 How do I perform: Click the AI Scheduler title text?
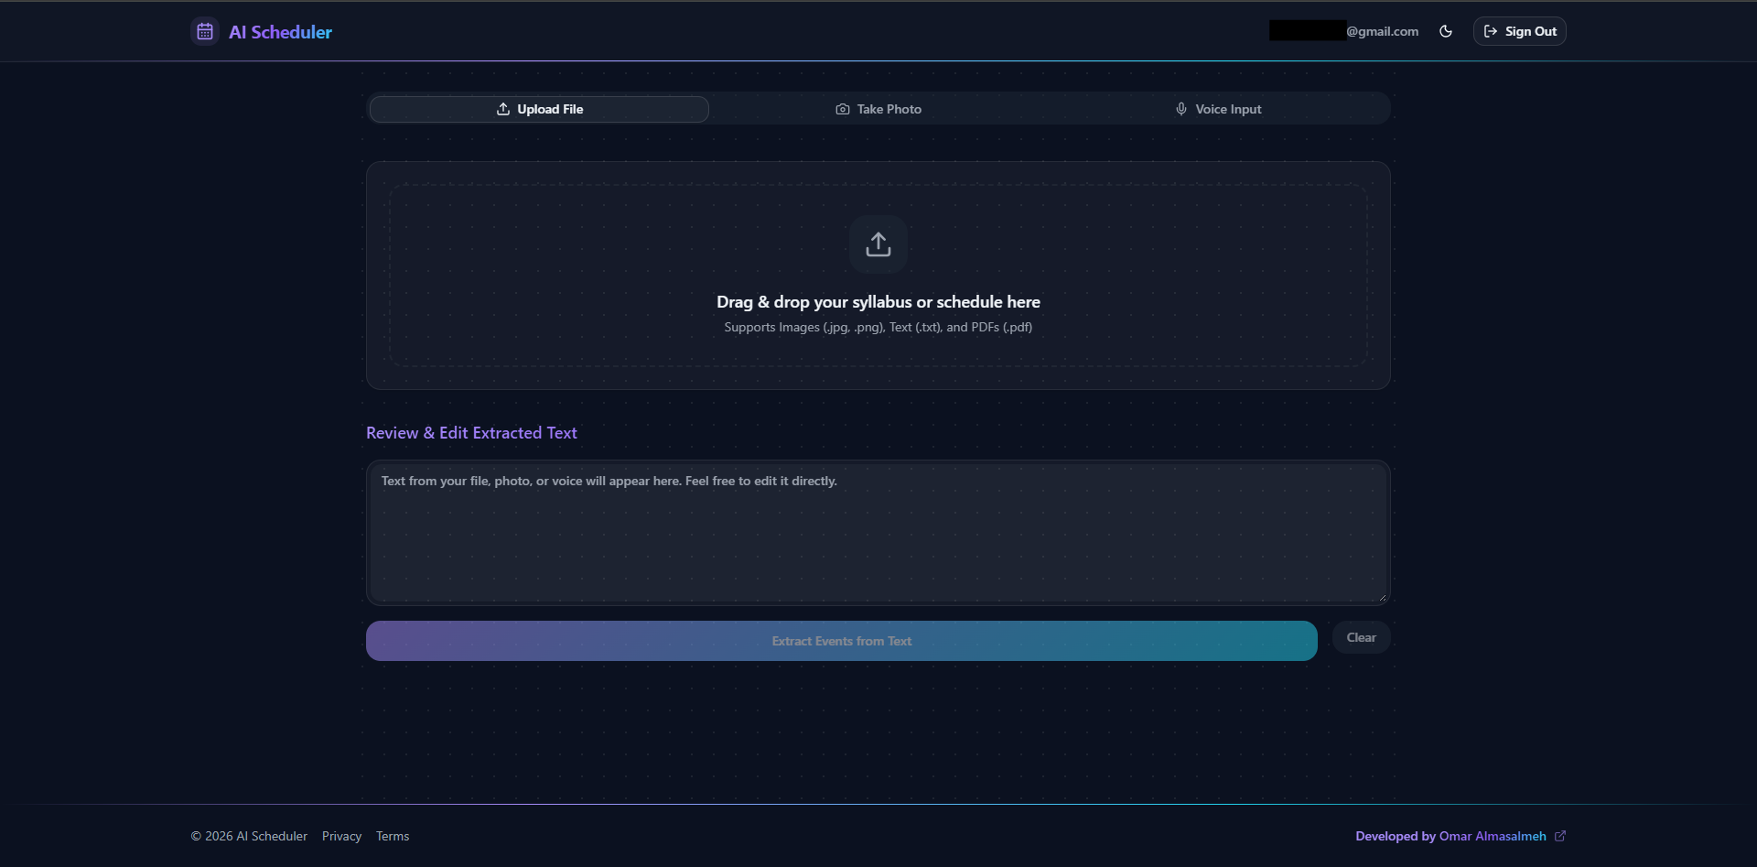[x=280, y=32]
